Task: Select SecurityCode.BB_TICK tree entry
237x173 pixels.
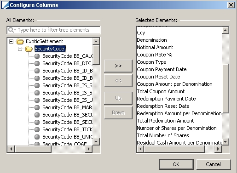Action: [x=68, y=129]
